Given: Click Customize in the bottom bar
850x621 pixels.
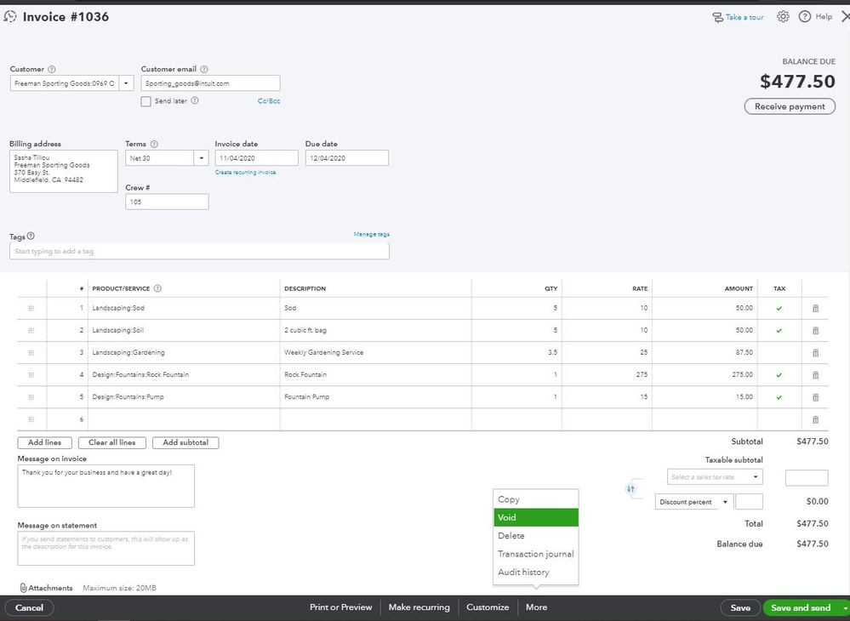Looking at the screenshot, I should (488, 607).
